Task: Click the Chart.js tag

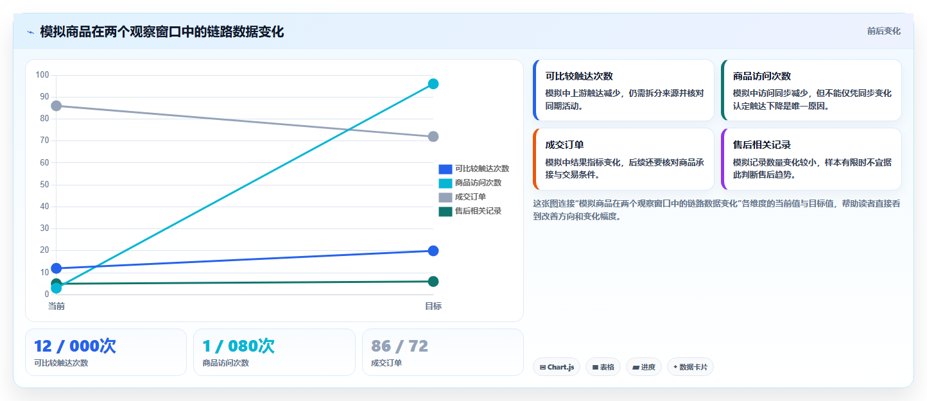Action: 557,367
